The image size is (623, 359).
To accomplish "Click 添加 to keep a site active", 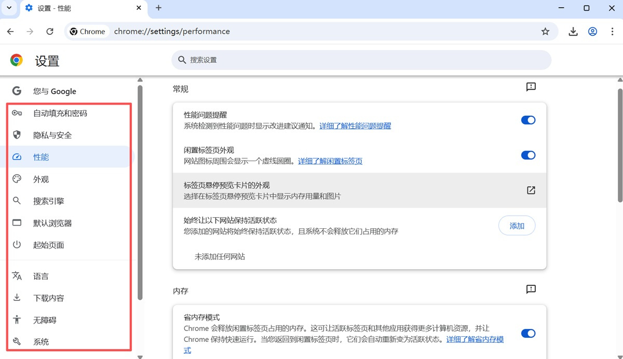I will [517, 225].
